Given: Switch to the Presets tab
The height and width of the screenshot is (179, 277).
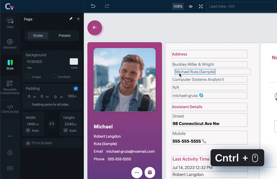Looking at the screenshot, I should [x=64, y=36].
